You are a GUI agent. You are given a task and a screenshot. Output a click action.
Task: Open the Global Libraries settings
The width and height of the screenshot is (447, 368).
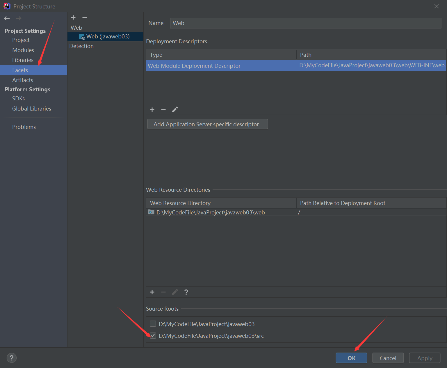tap(32, 109)
